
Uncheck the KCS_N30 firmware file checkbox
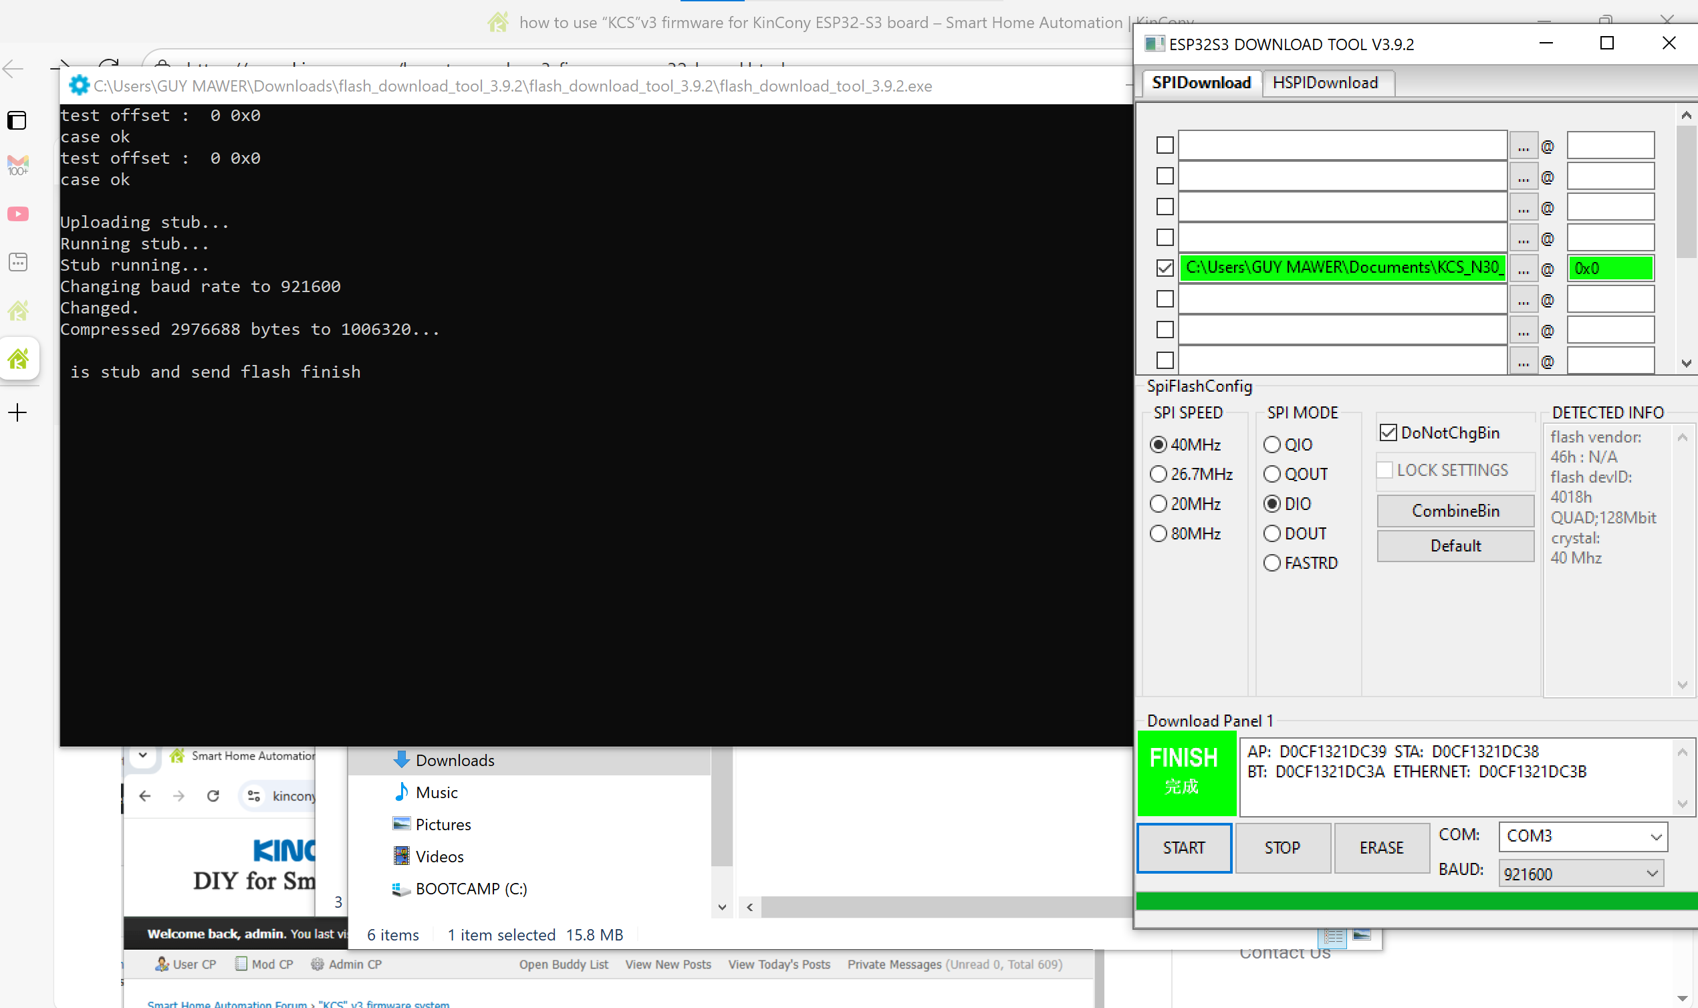click(1165, 268)
